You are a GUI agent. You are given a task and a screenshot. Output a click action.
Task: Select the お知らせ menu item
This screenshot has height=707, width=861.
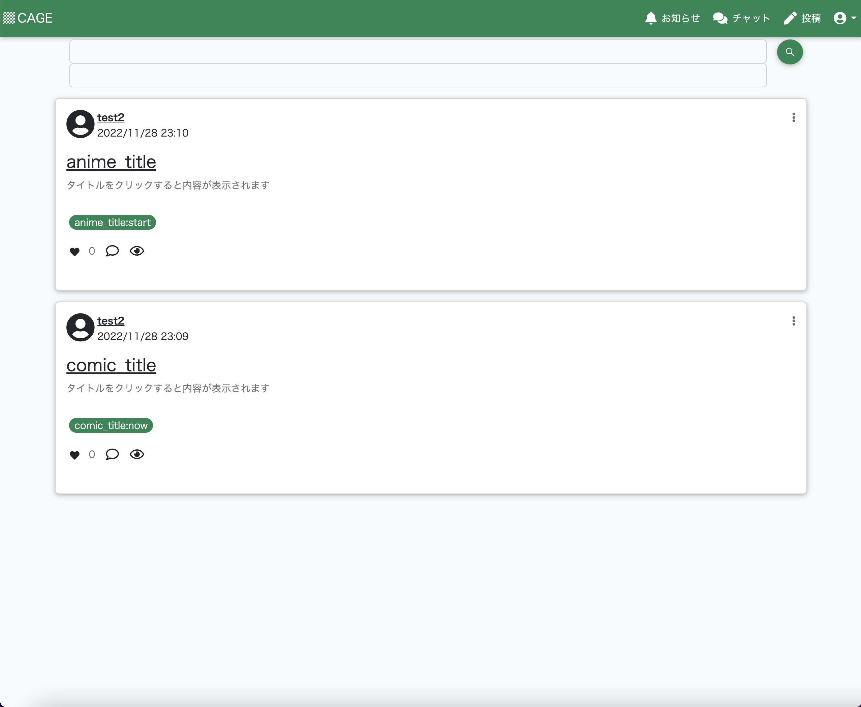tap(680, 18)
